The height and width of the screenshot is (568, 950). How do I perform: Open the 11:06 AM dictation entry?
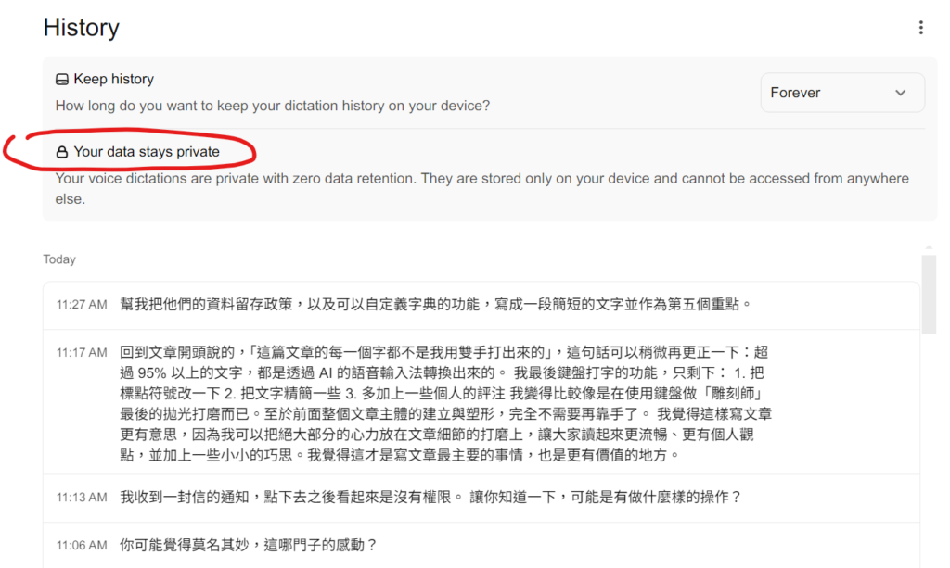click(481, 546)
